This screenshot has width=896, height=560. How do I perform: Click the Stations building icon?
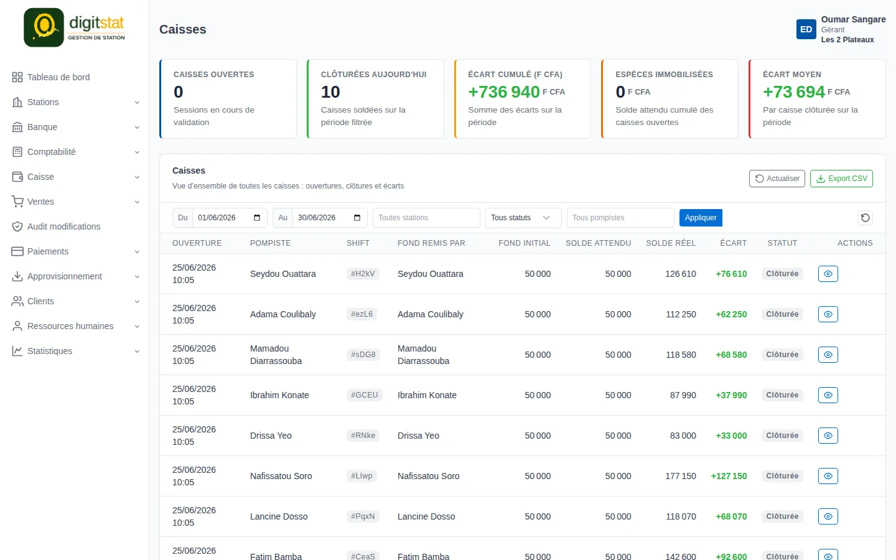point(17,102)
